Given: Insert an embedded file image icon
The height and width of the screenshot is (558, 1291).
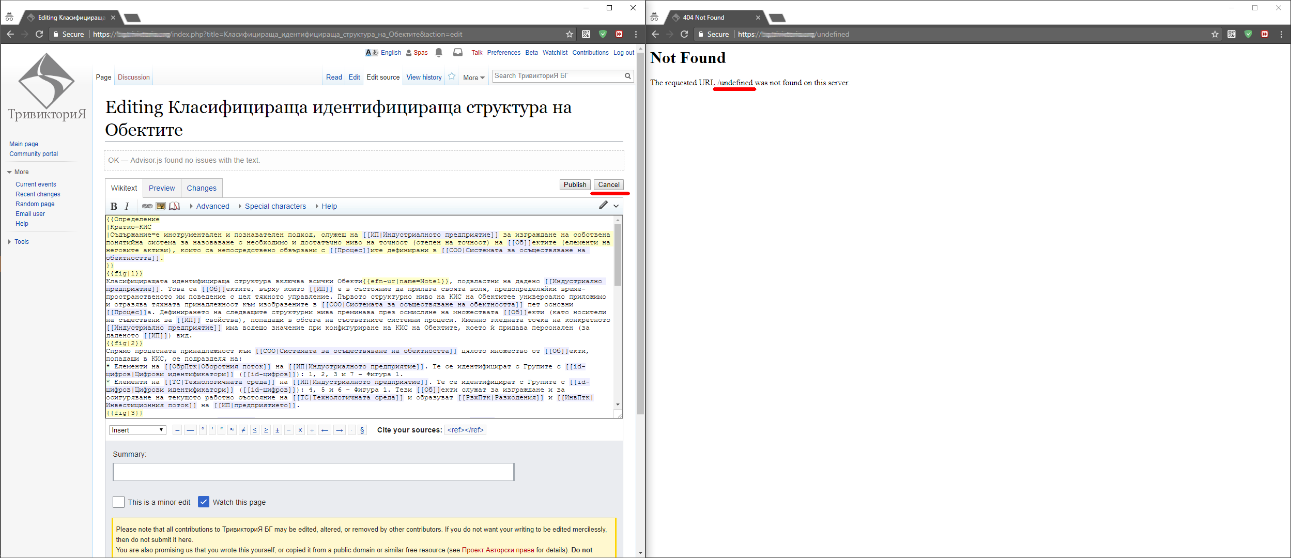Looking at the screenshot, I should (161, 206).
